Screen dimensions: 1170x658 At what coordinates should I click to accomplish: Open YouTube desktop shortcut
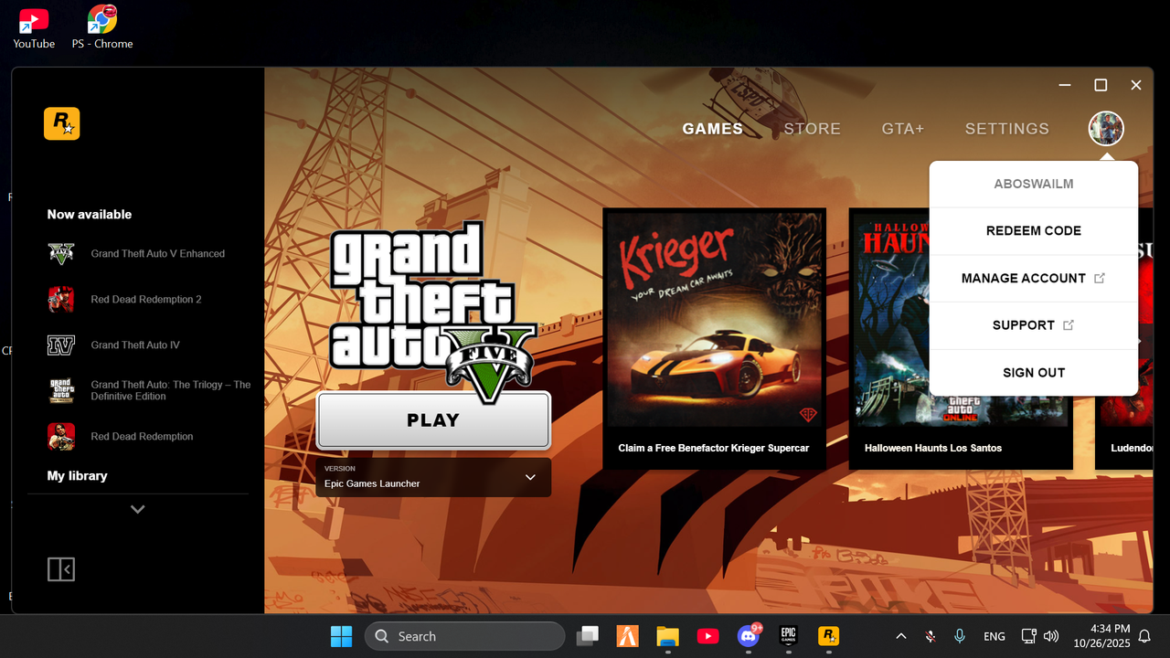(34, 27)
